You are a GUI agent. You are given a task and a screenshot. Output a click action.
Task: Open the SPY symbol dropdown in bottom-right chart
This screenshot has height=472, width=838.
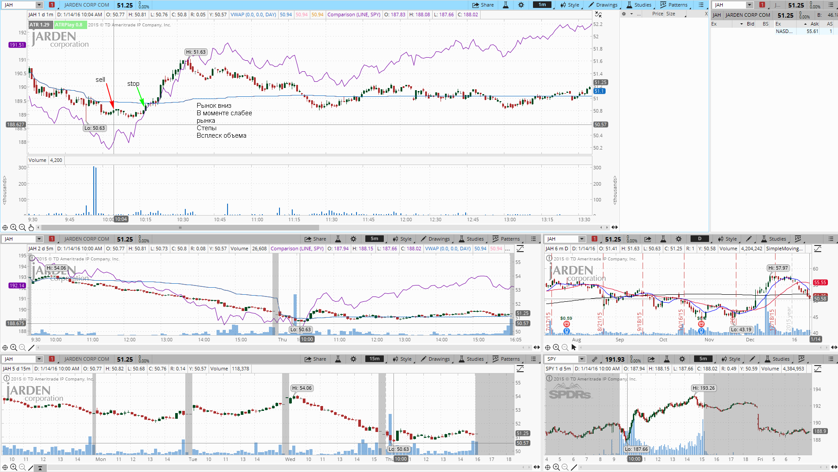pos(582,359)
